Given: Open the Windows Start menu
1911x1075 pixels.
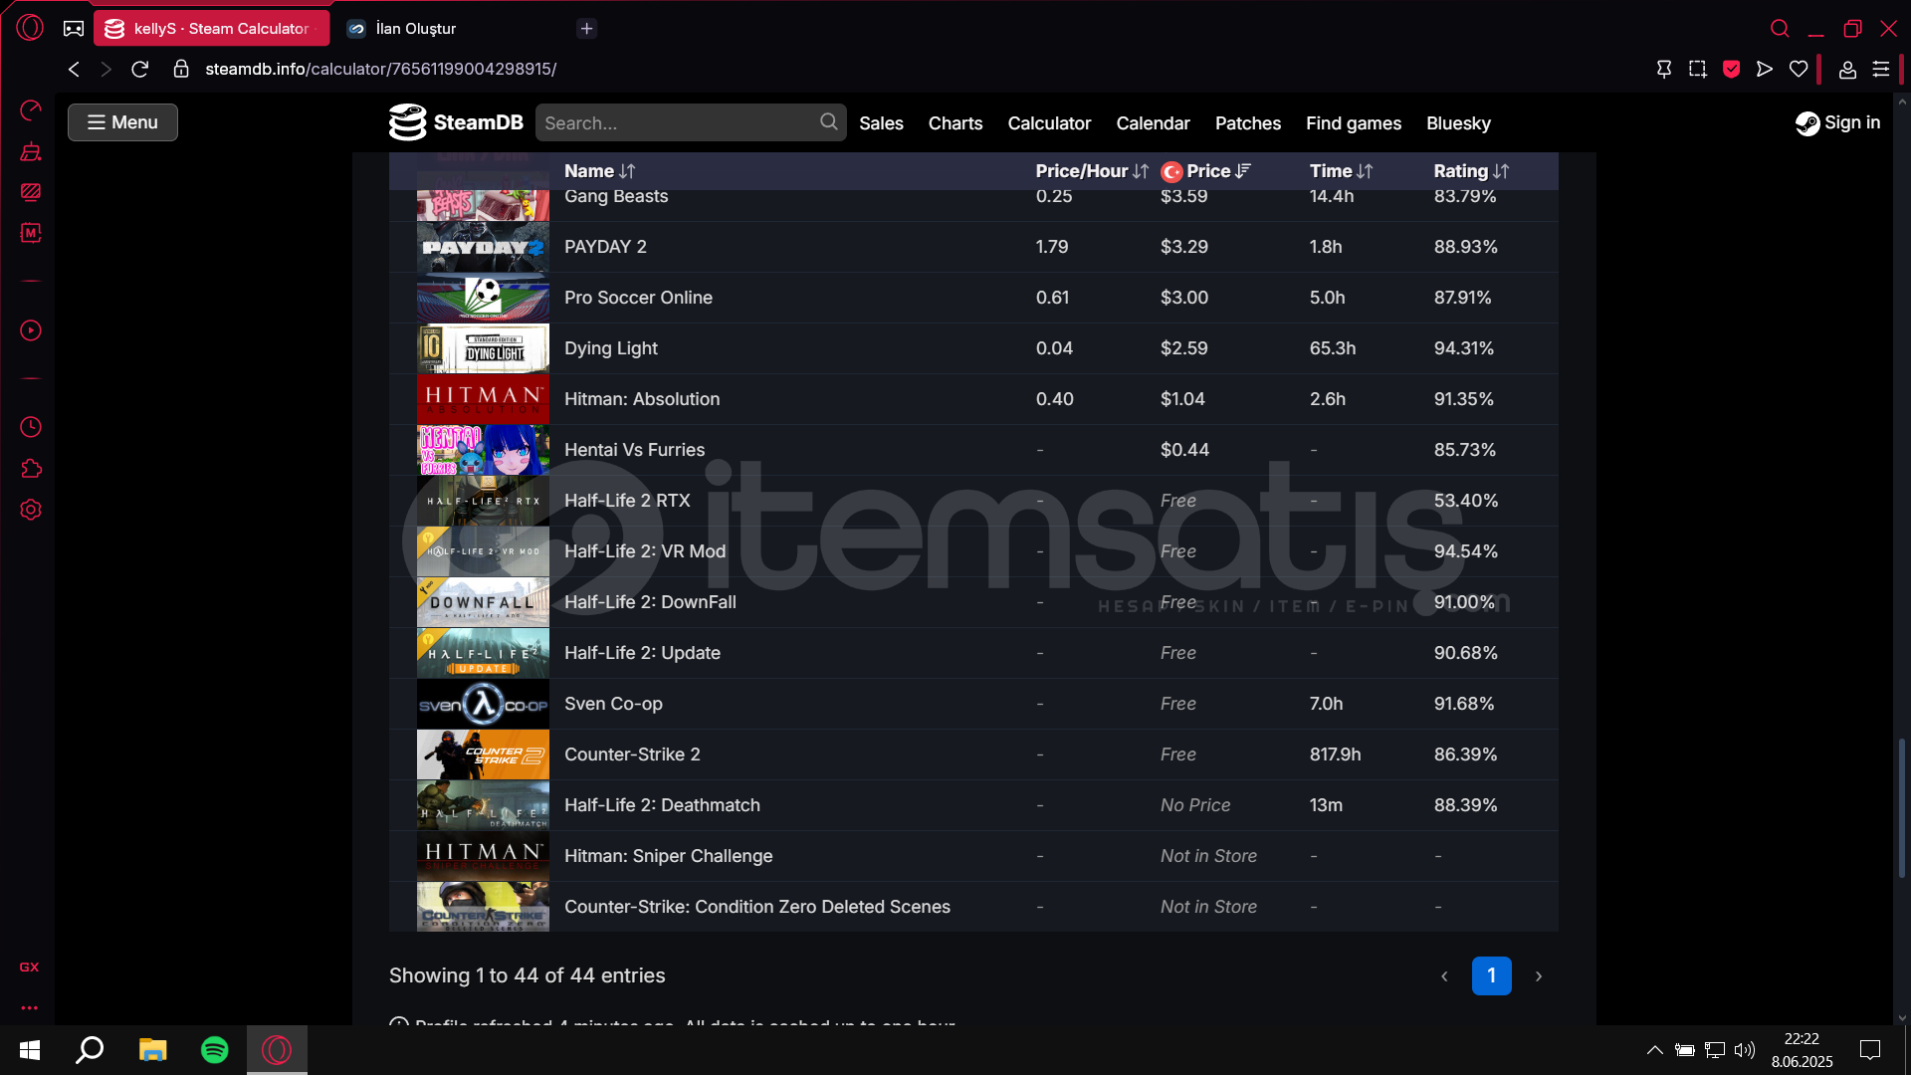Looking at the screenshot, I should pyautogui.click(x=30, y=1050).
